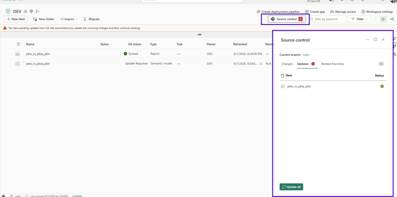Image resolution: width=397 pixels, height=197 pixels.
Task: Click the Update all button
Action: pos(291,187)
